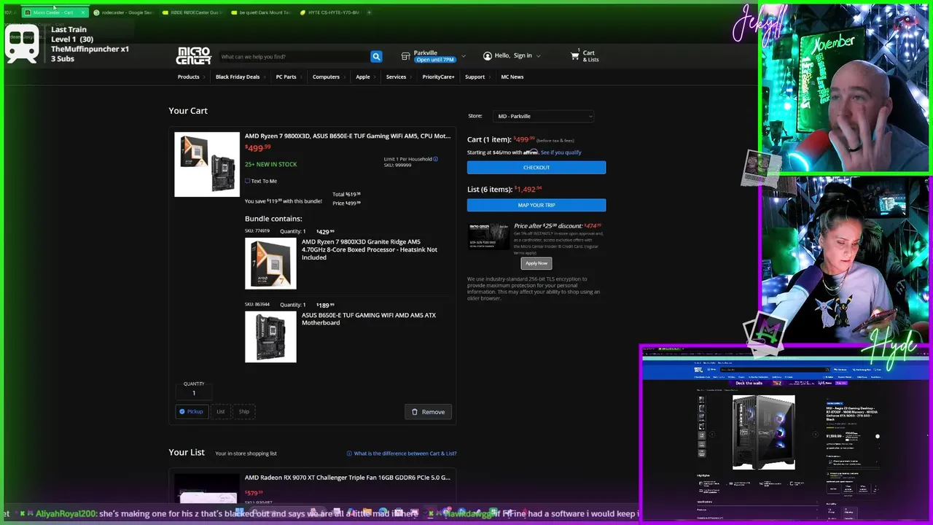
Task: Expand the Parkville store chevron in header
Action: coord(463,56)
